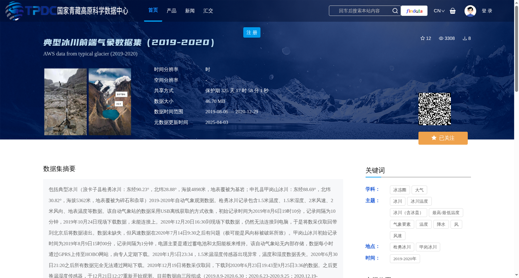Select the 气象要素 tag
The width and height of the screenshot is (519, 278).
coord(402,224)
